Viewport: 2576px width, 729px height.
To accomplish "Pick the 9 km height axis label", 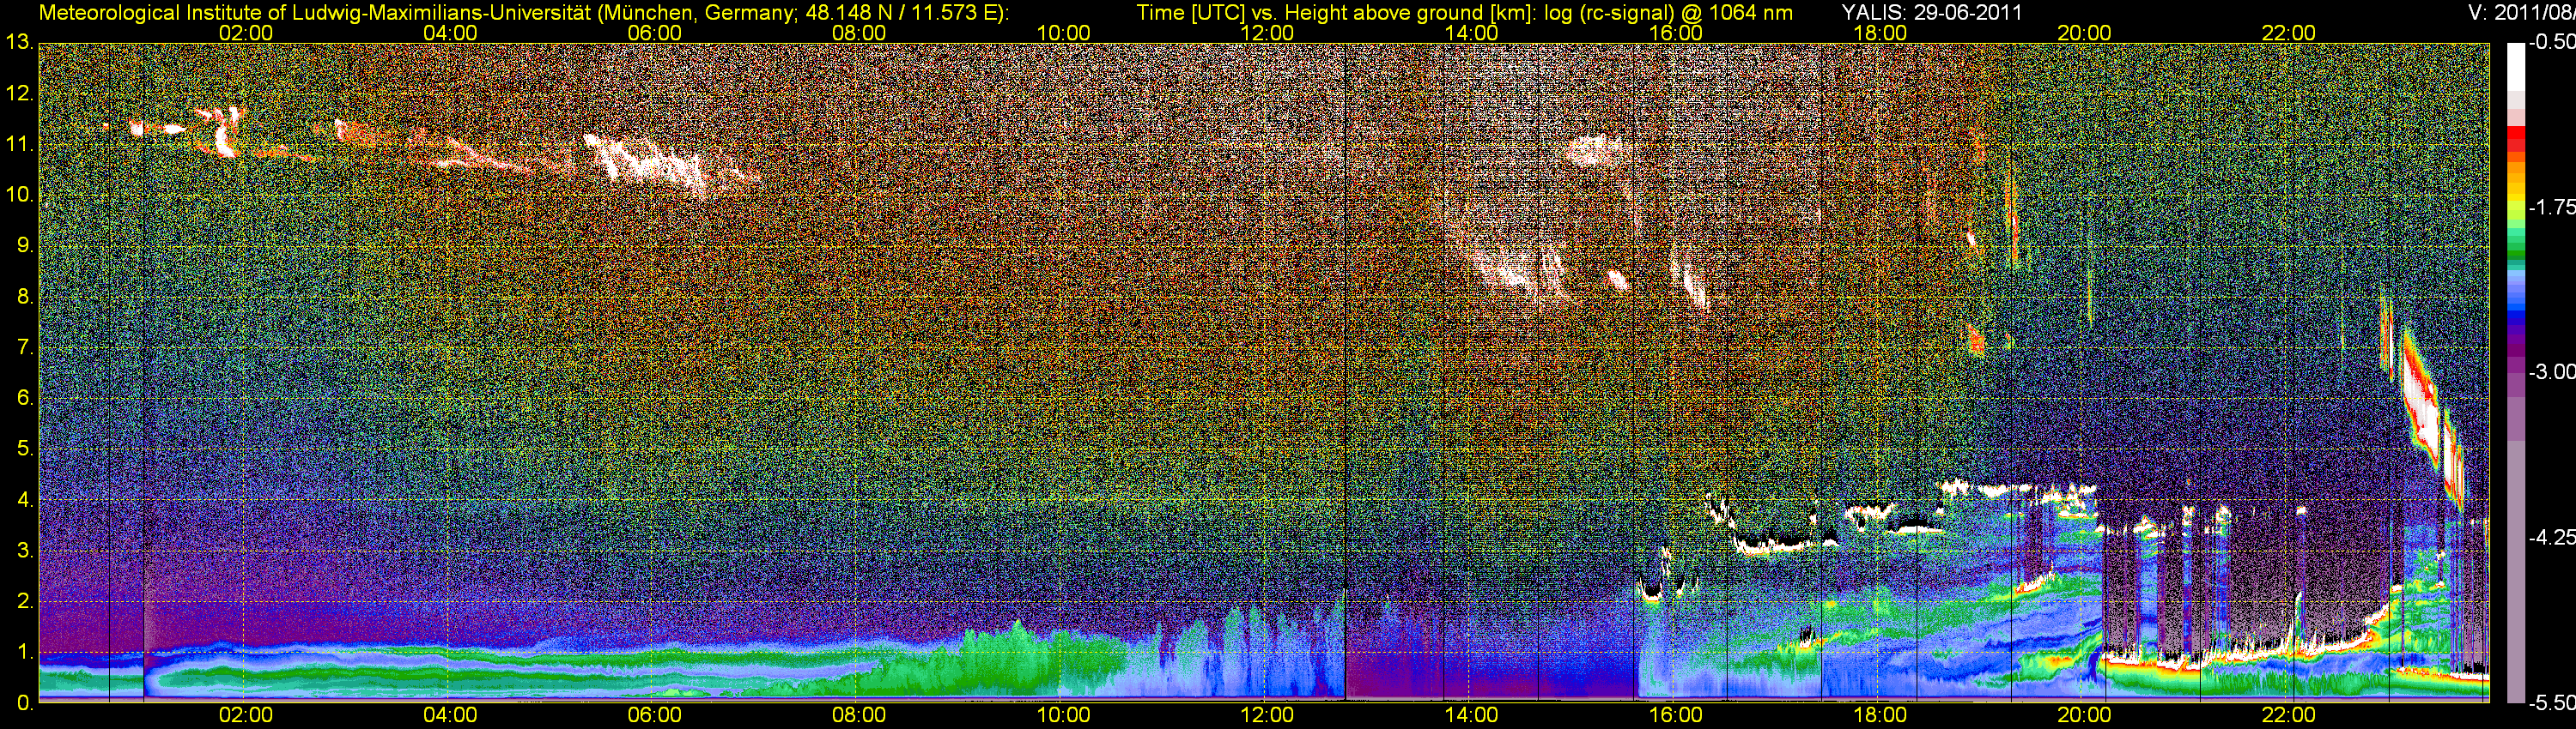I will [24, 245].
